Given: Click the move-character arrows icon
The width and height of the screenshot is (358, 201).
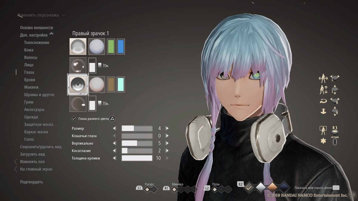Looking at the screenshot, I should coord(323,79).
